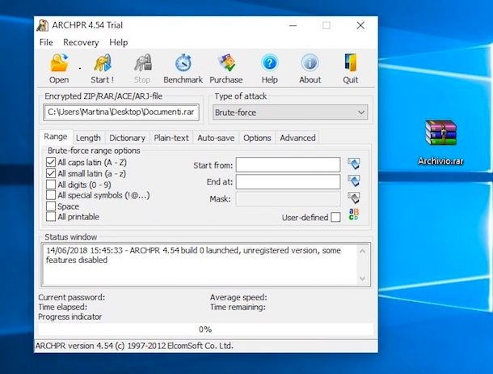Enable the Space checkbox
Screen dimensions: 493x374
pos(51,206)
